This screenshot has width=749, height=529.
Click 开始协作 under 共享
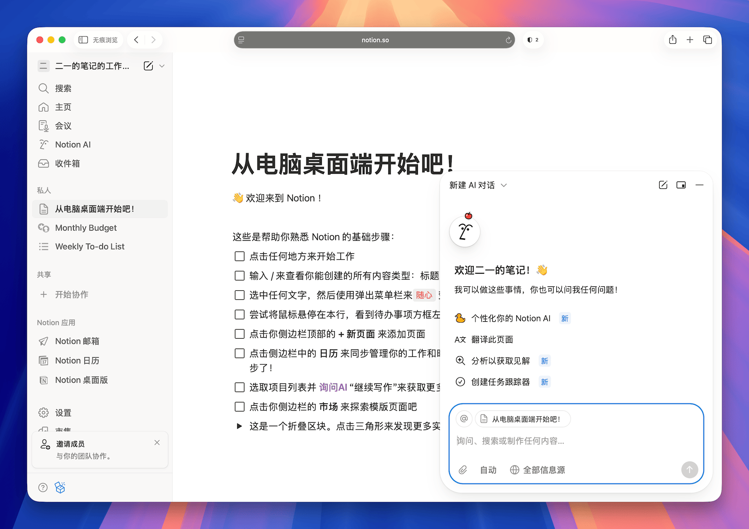72,295
